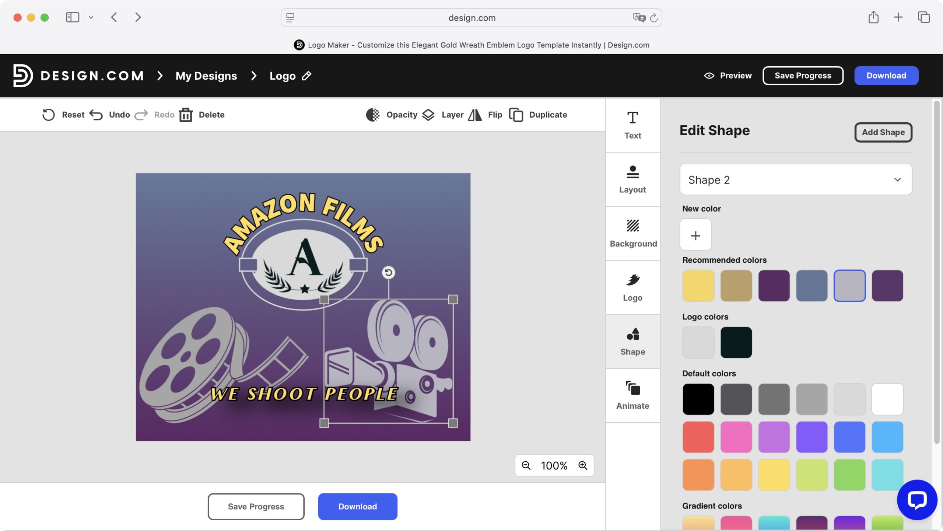Add a new color with plus box
The height and width of the screenshot is (531, 943).
tap(695, 235)
